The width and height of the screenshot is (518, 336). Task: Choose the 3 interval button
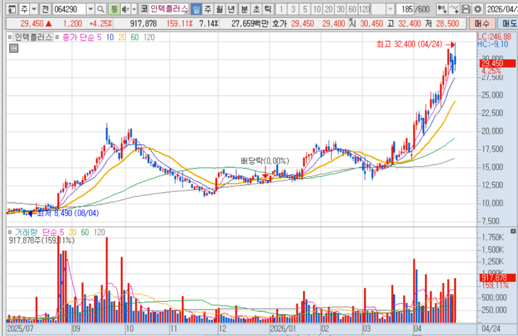click(293, 9)
